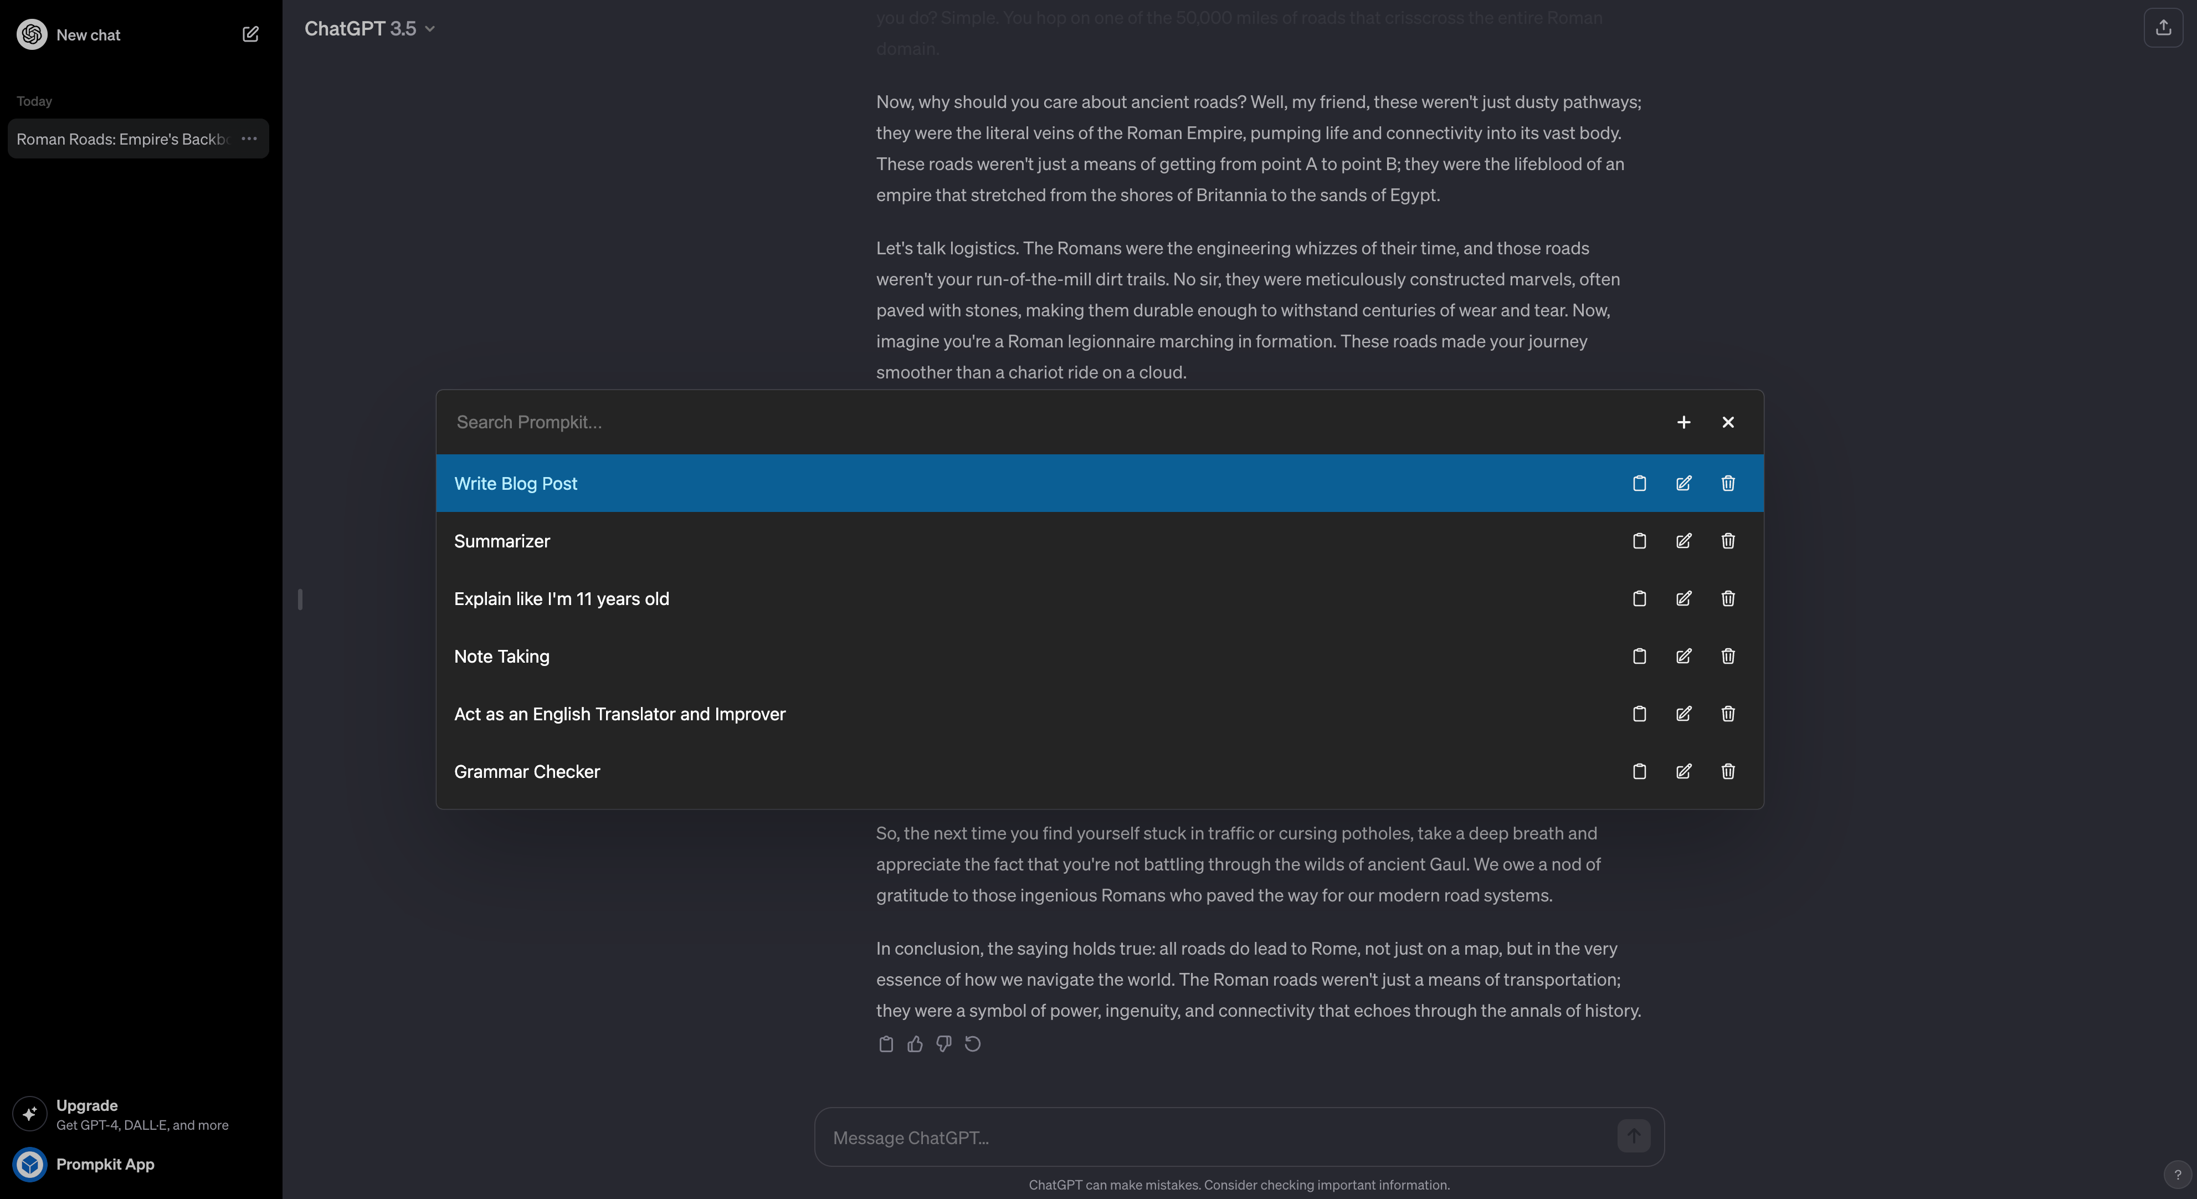The image size is (2197, 1199).
Task: Regenerate the response
Action: [972, 1044]
